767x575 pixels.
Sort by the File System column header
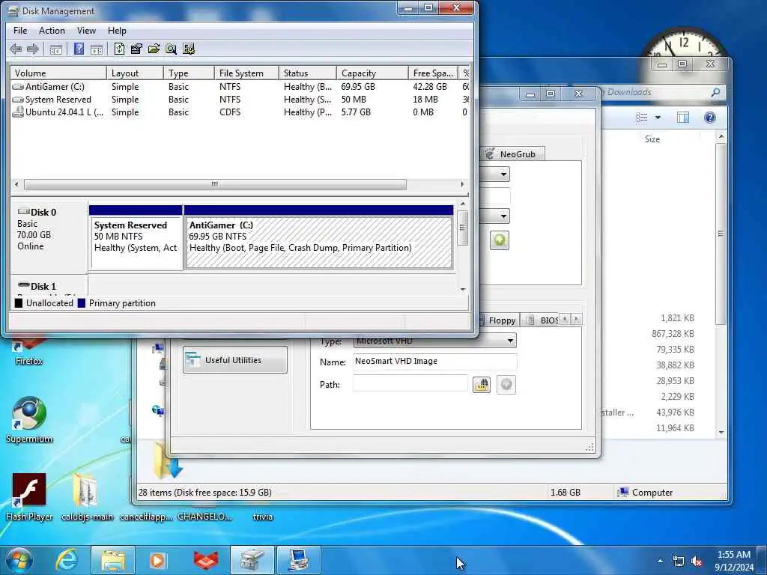[246, 73]
